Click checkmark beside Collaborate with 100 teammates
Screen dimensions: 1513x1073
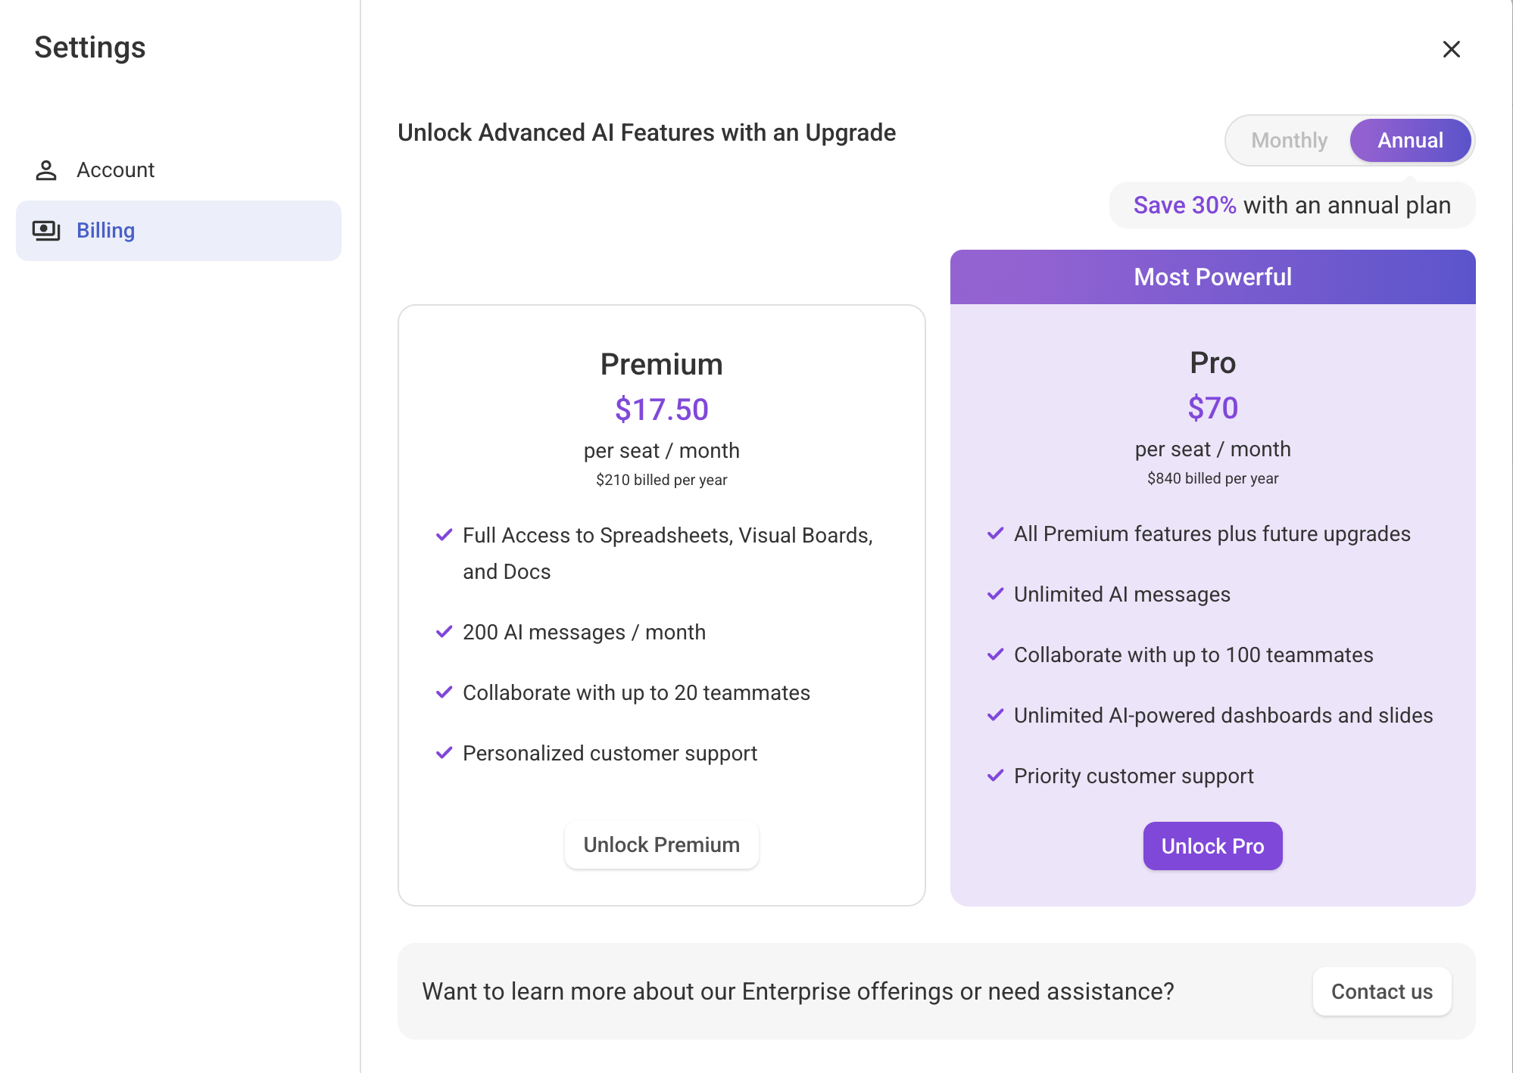tap(996, 655)
